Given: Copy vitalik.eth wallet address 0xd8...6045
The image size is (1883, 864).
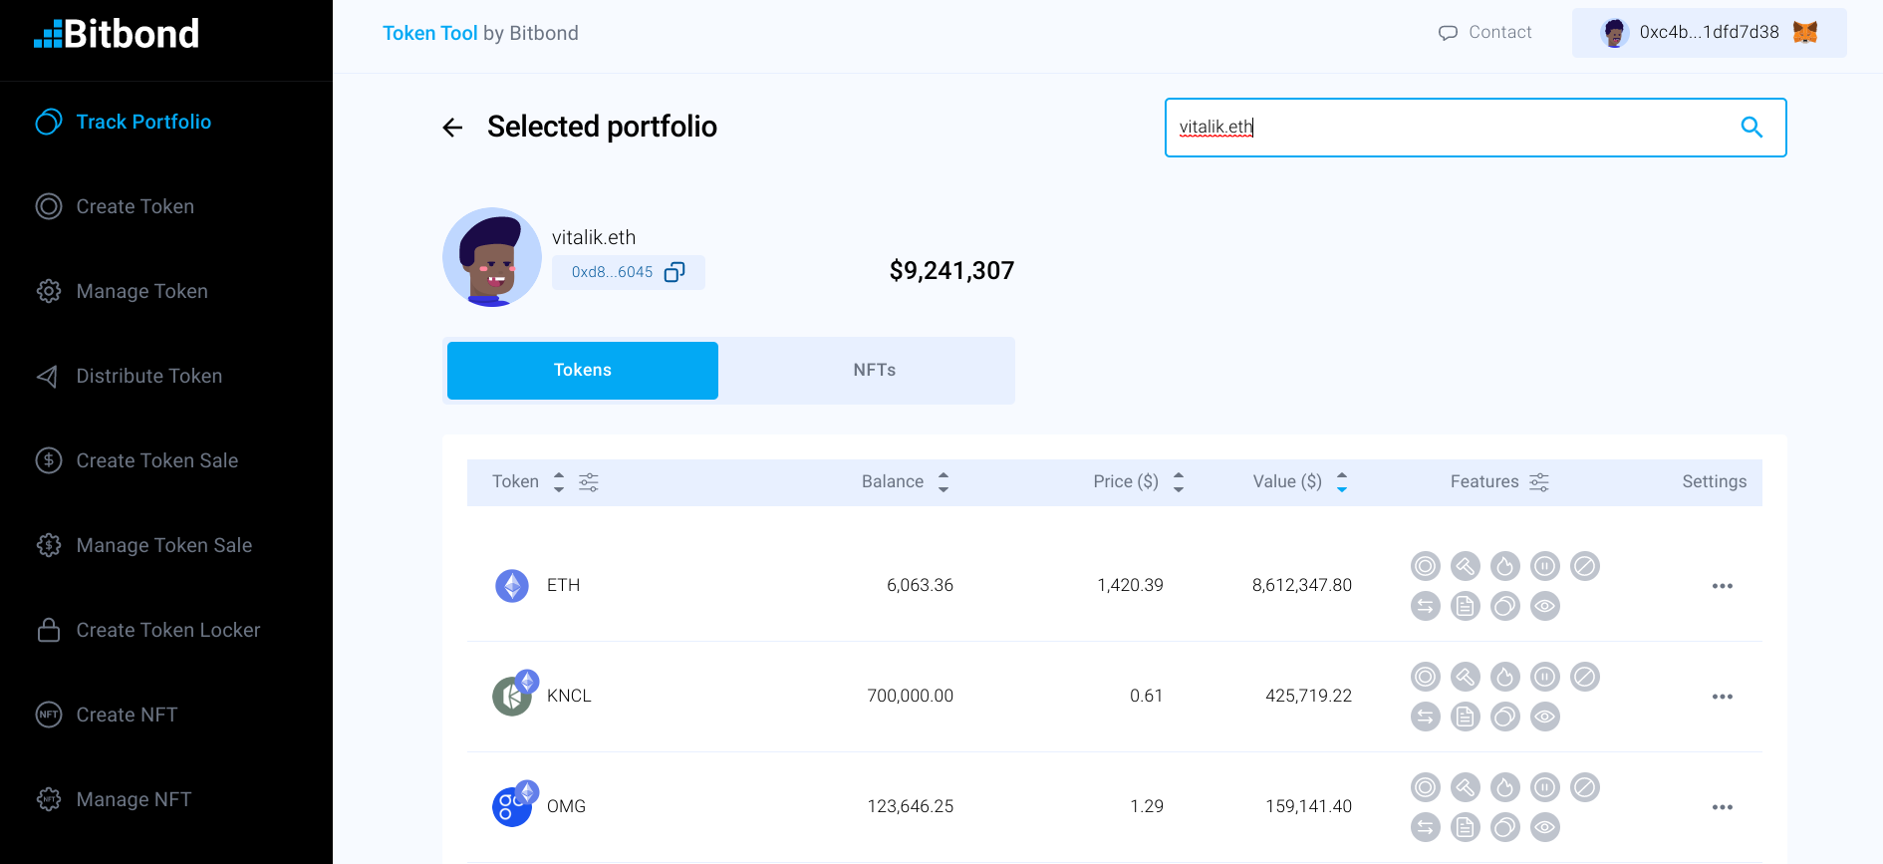Looking at the screenshot, I should click(x=676, y=271).
